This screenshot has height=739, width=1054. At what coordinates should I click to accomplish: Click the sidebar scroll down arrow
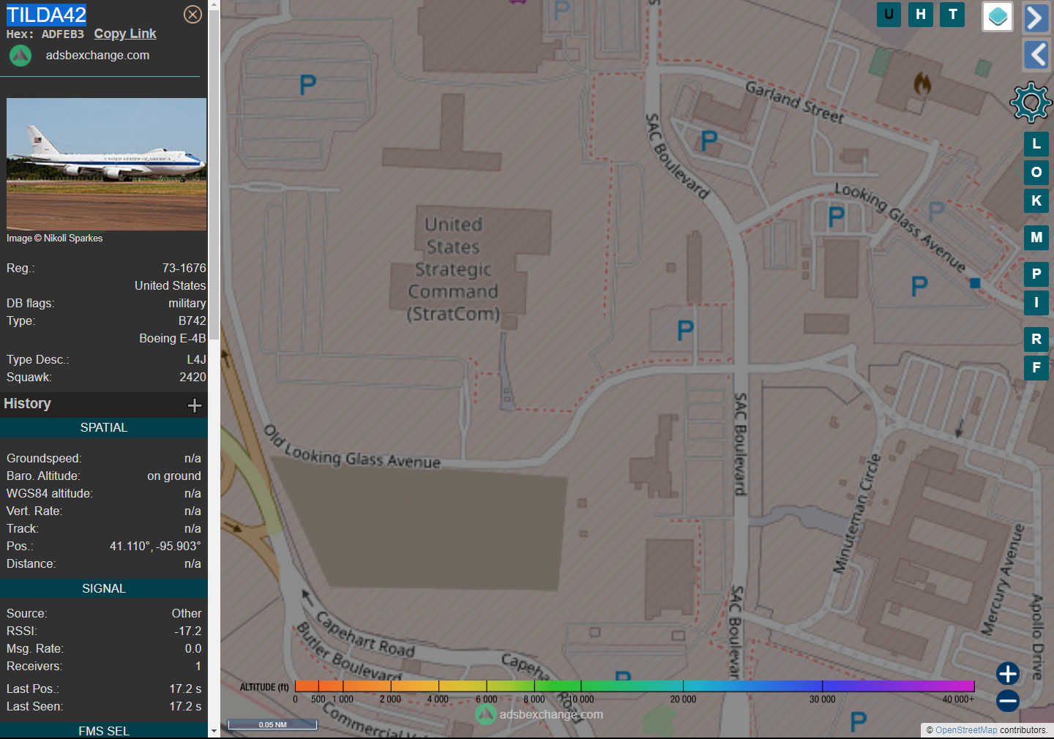tap(214, 731)
